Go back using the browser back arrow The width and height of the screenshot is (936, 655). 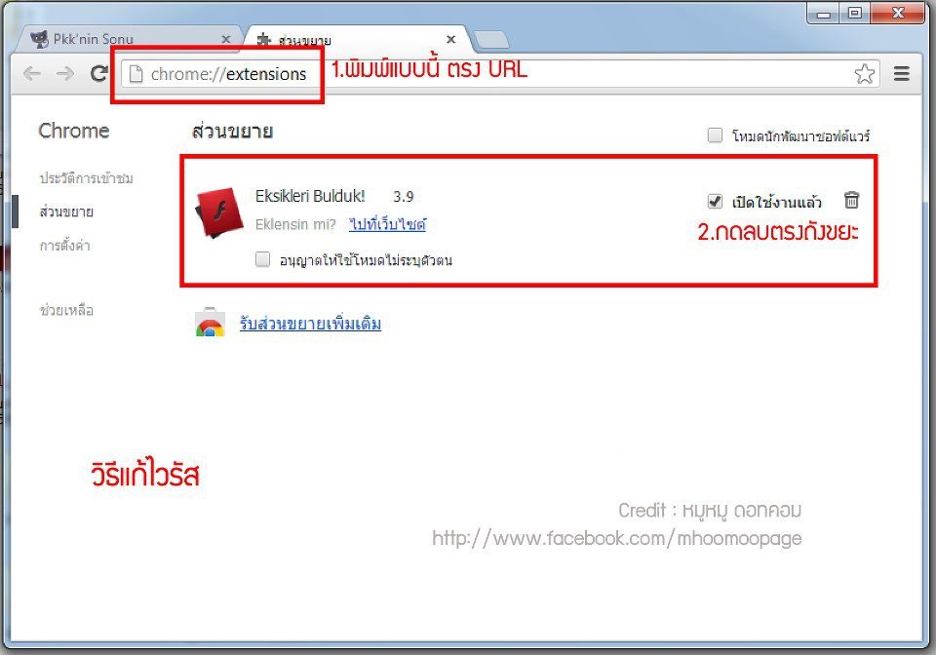coord(32,74)
